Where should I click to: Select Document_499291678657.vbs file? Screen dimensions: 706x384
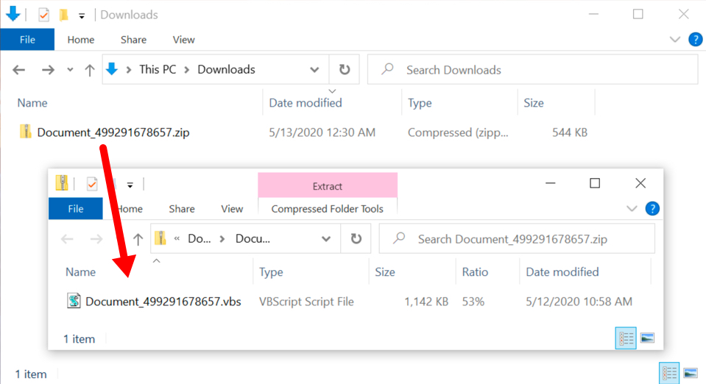coord(163,302)
